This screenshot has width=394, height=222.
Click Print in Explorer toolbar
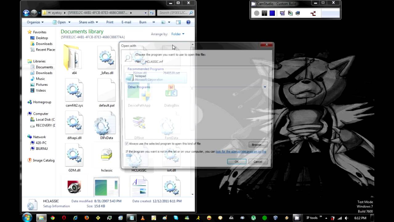click(x=110, y=22)
